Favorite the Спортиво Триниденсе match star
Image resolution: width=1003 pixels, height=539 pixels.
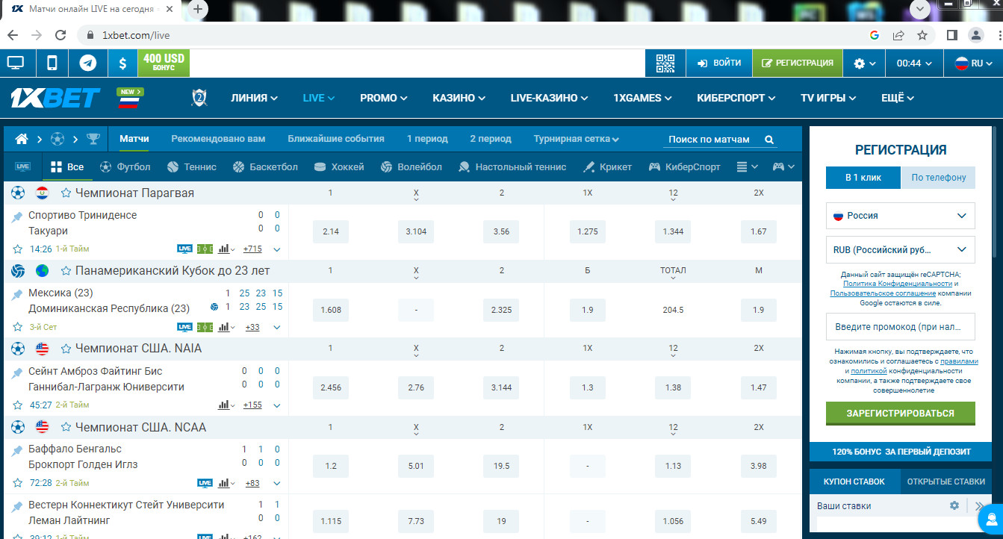17,249
